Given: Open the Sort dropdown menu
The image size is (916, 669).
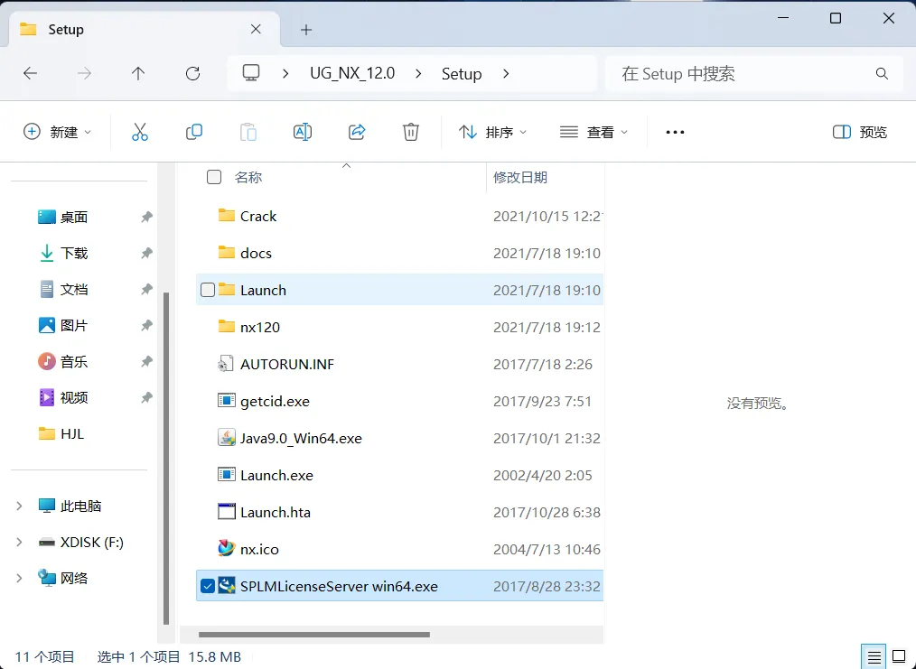Looking at the screenshot, I should [x=492, y=132].
